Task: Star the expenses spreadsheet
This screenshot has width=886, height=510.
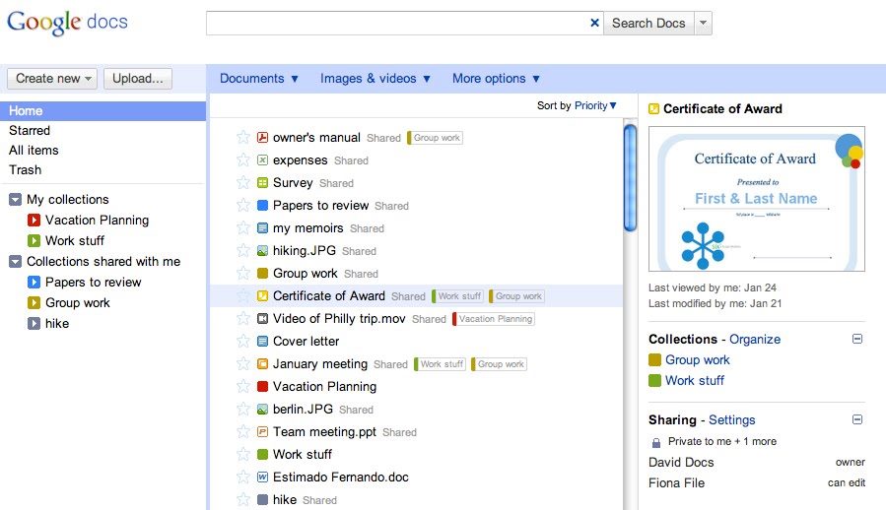Action: pyautogui.click(x=243, y=159)
